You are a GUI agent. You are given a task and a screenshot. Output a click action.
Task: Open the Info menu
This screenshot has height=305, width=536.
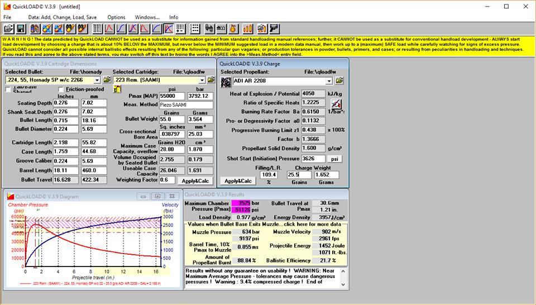[x=174, y=17]
